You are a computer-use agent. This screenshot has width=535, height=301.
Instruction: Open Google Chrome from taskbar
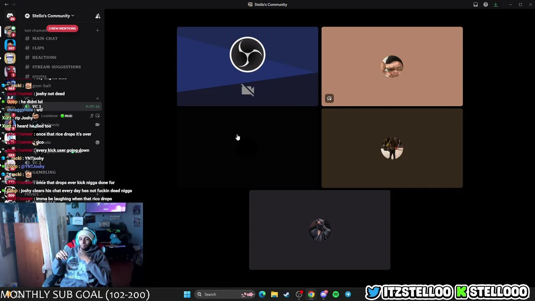click(x=311, y=294)
